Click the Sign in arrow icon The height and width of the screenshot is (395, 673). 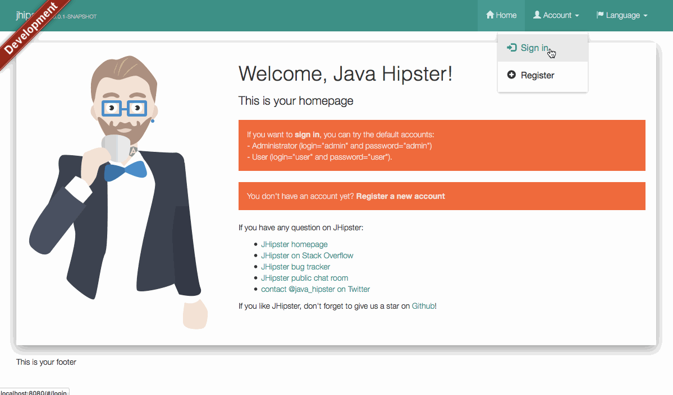511,48
